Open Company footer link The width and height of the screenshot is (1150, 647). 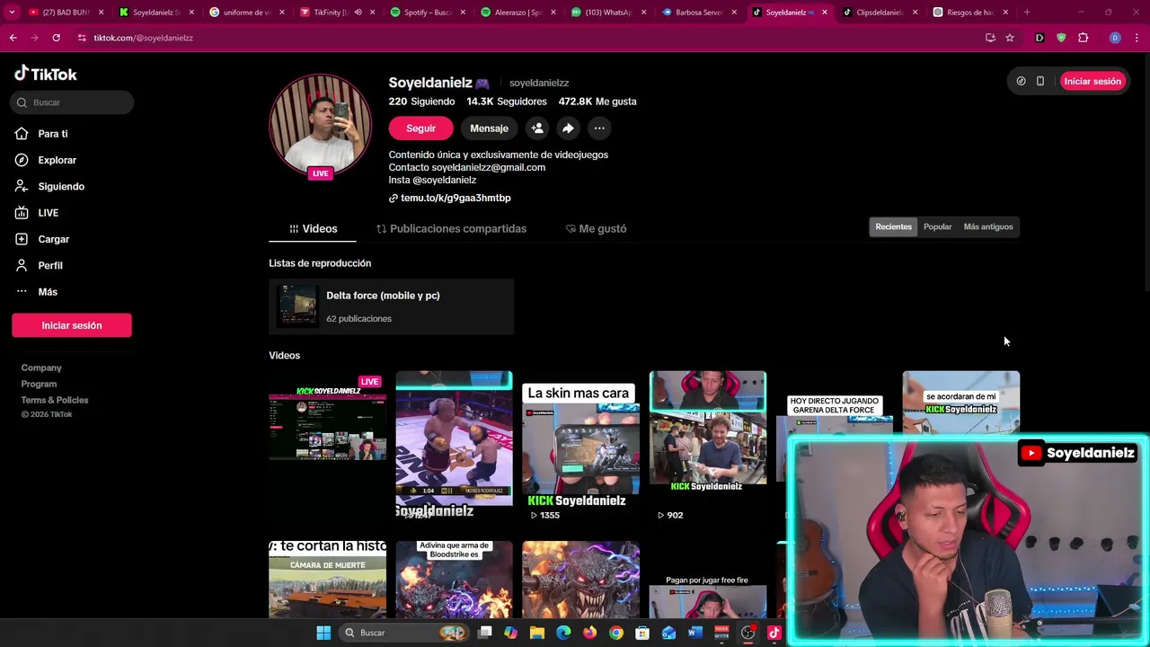(41, 368)
